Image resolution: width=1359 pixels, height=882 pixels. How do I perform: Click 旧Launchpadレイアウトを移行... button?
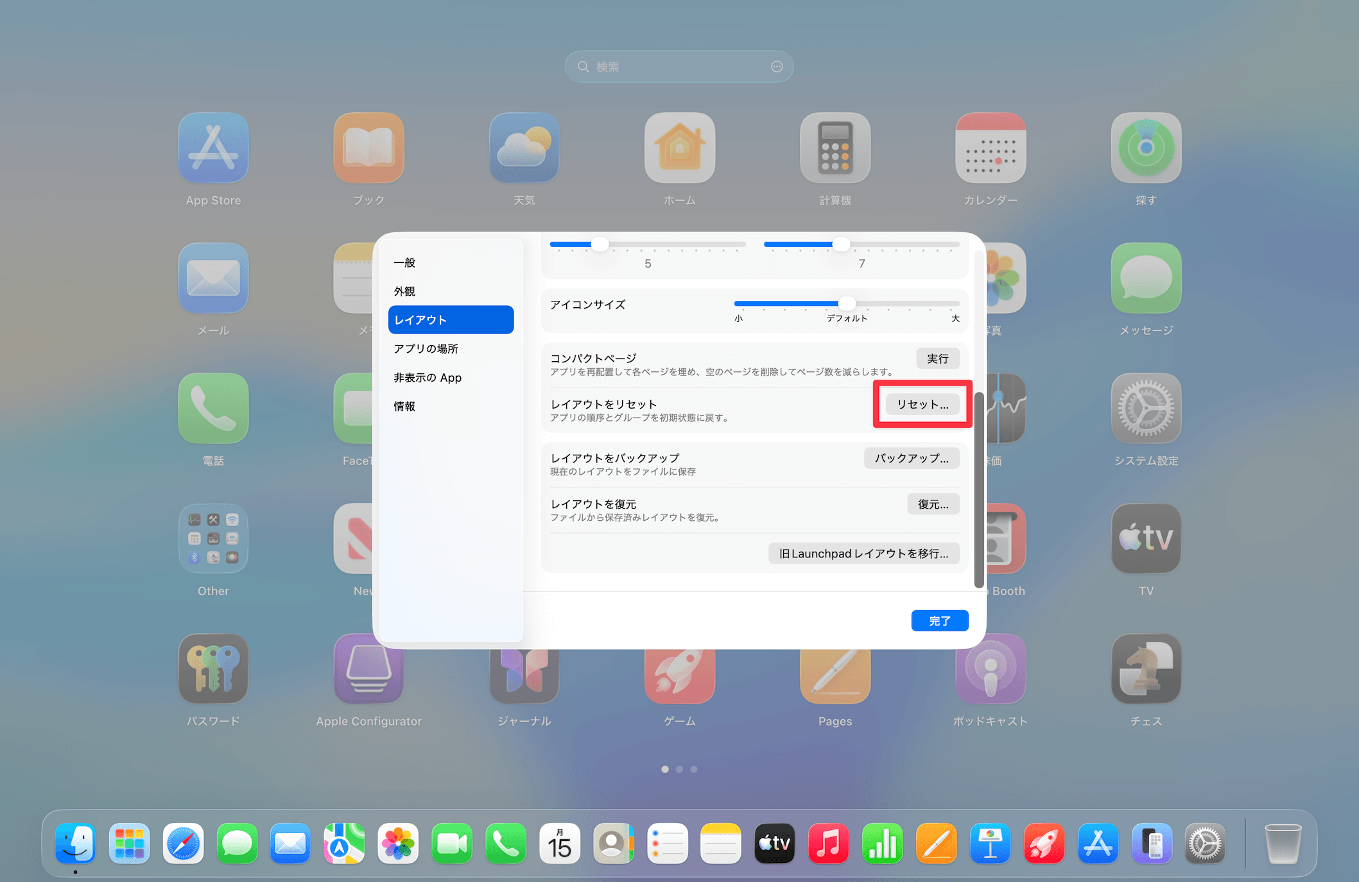[x=863, y=553]
